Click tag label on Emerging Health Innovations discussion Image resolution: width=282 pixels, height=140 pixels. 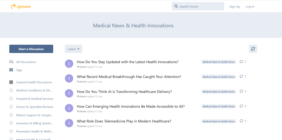click(219, 107)
